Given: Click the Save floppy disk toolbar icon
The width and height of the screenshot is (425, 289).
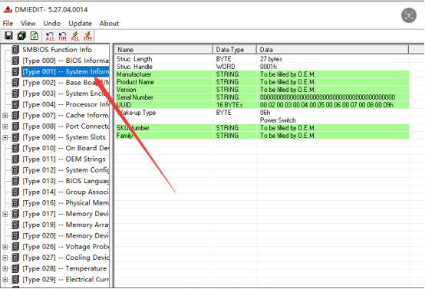Looking at the screenshot, I should [8, 36].
